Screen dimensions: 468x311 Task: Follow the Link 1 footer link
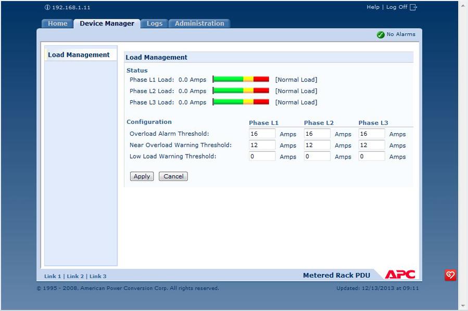pos(53,276)
